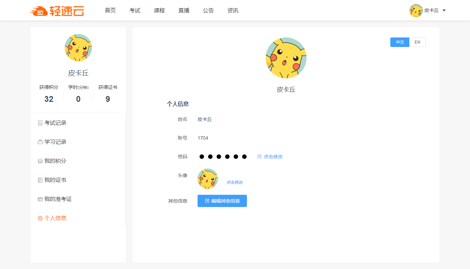Click the 账号 field label

point(183,138)
